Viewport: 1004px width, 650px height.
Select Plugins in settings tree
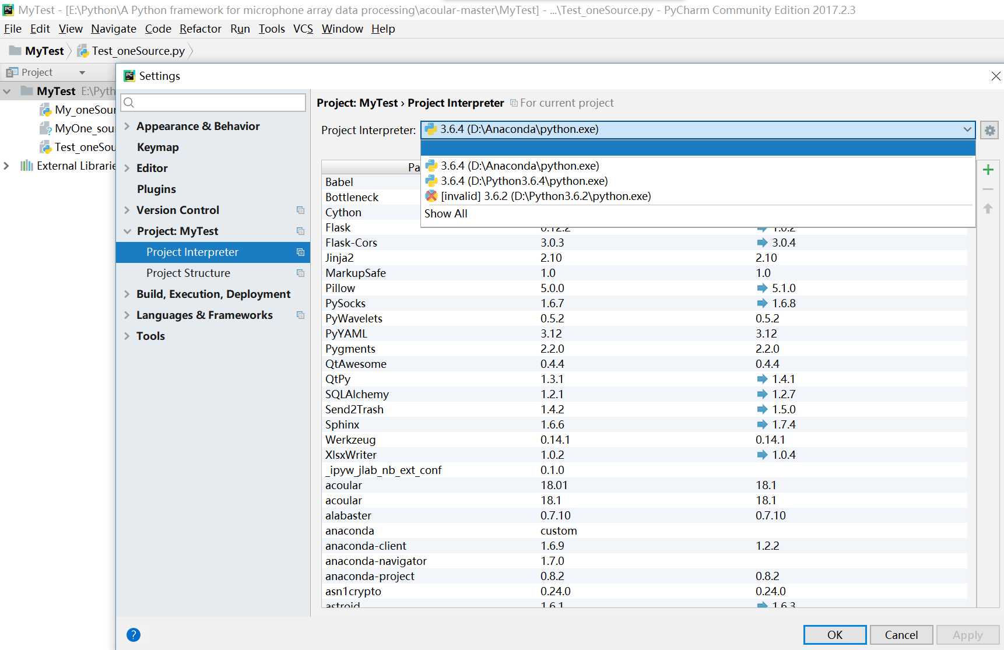click(156, 189)
